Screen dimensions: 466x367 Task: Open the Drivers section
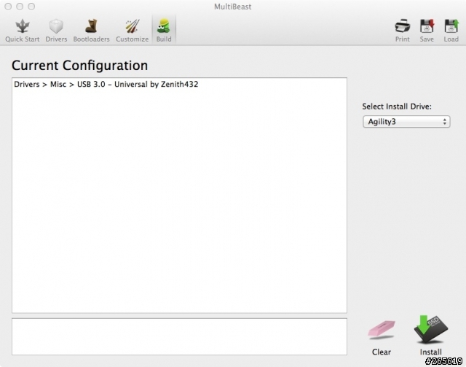tap(56, 31)
